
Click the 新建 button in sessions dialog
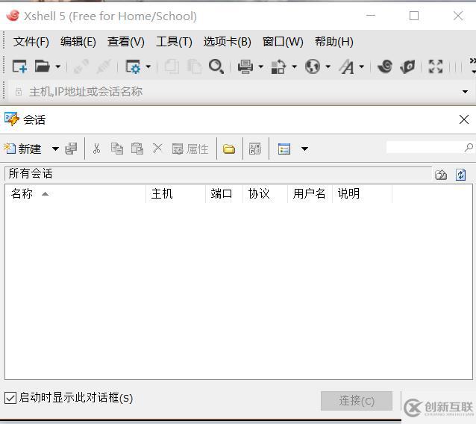pyautogui.click(x=22, y=149)
